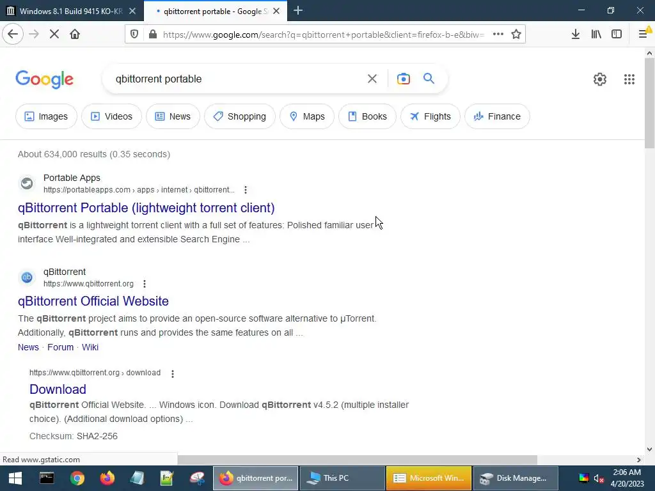Open more options for qbittorrent.org result
This screenshot has width=655, height=491.
pos(145,284)
